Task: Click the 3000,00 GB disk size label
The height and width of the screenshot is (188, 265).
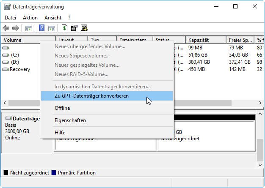Action: 17,131
